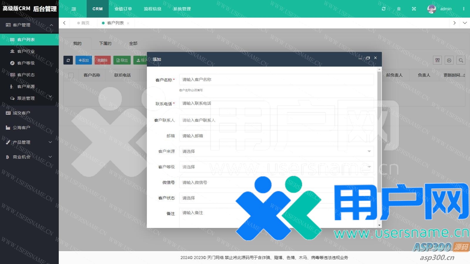Viewport: 470px width, 264px height.
Task: Click the dialog's vertical scrollbar
Action: [379, 132]
